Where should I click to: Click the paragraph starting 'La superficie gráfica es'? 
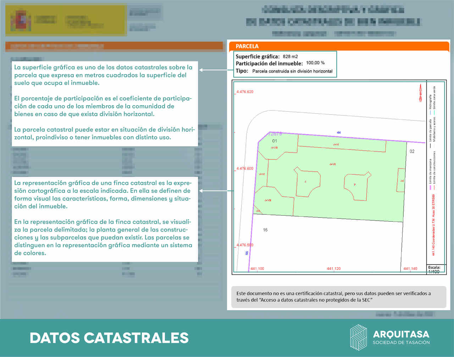point(103,75)
